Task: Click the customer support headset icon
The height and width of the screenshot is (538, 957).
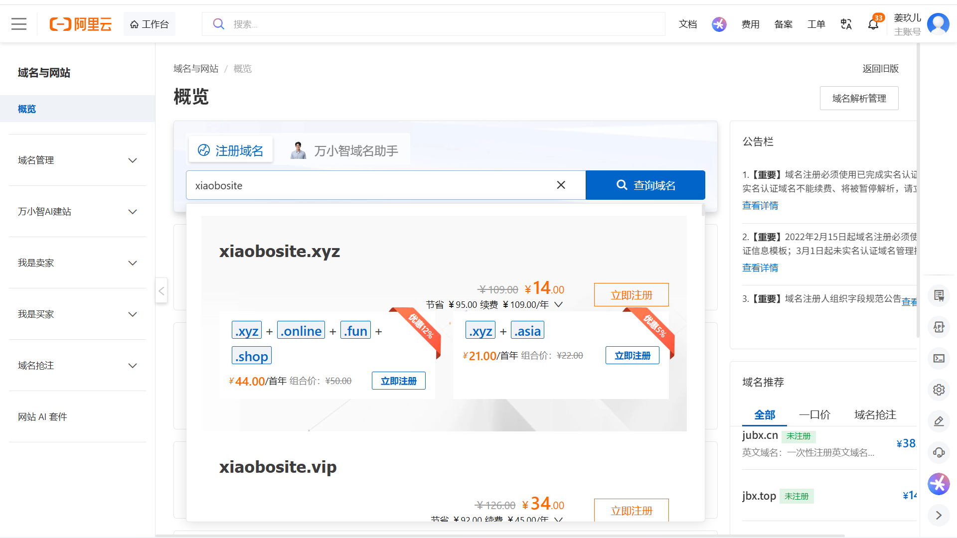Action: [939, 452]
